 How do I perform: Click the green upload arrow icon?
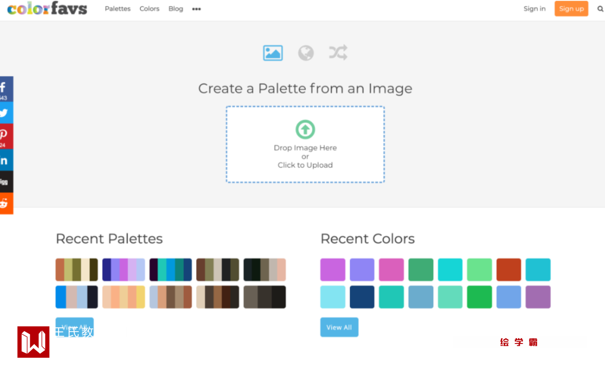pyautogui.click(x=305, y=129)
